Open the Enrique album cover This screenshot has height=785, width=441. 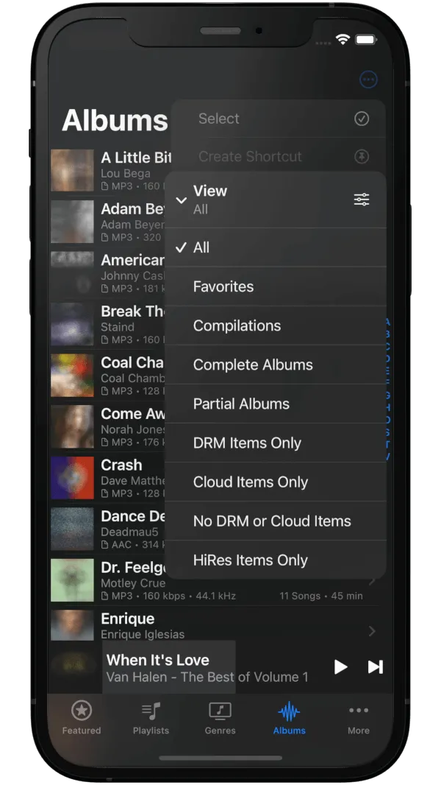click(73, 625)
